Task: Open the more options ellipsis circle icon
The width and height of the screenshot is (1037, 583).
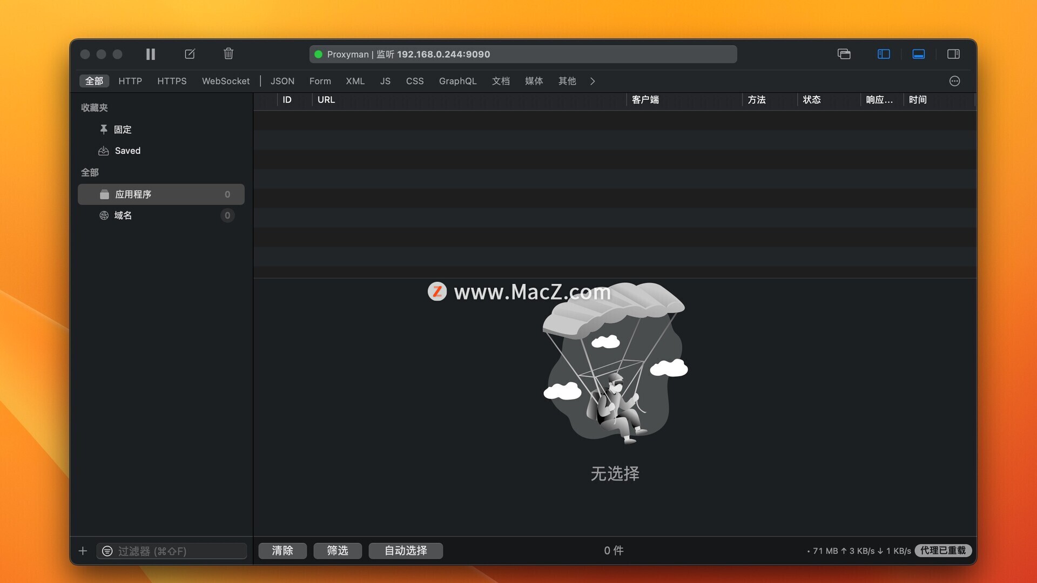Action: 955,81
